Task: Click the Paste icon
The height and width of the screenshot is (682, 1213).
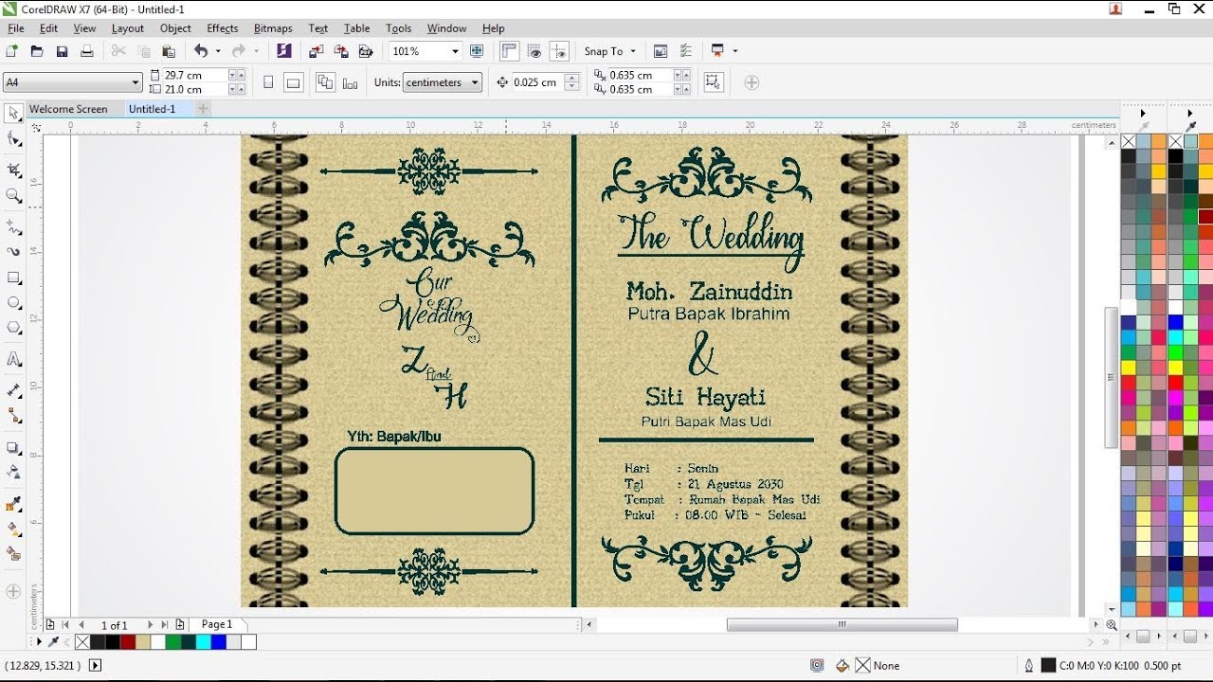Action: pos(169,51)
